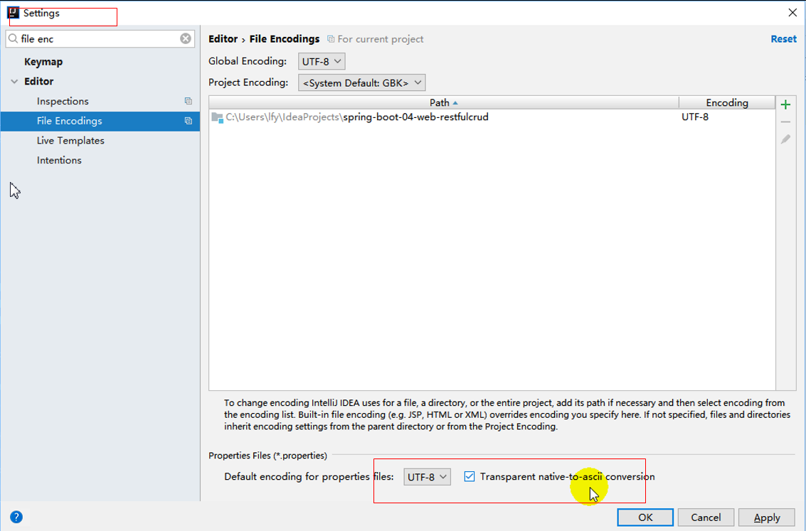This screenshot has width=806, height=531.
Task: Click the 'For current project' text
Action: [381, 39]
